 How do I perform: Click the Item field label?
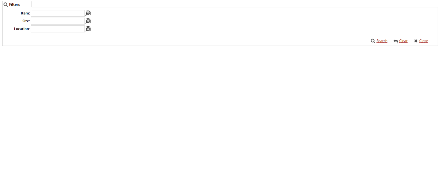tap(25, 13)
